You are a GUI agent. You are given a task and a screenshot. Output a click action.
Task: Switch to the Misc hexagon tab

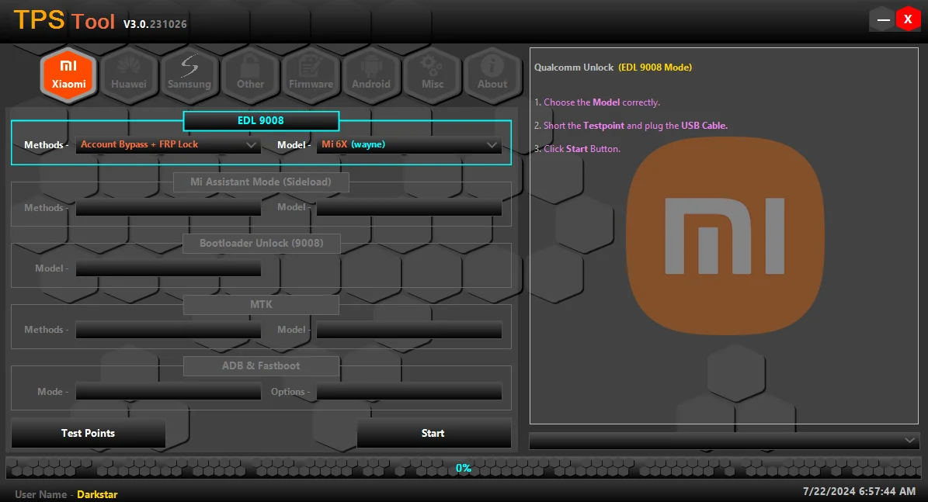(433, 75)
